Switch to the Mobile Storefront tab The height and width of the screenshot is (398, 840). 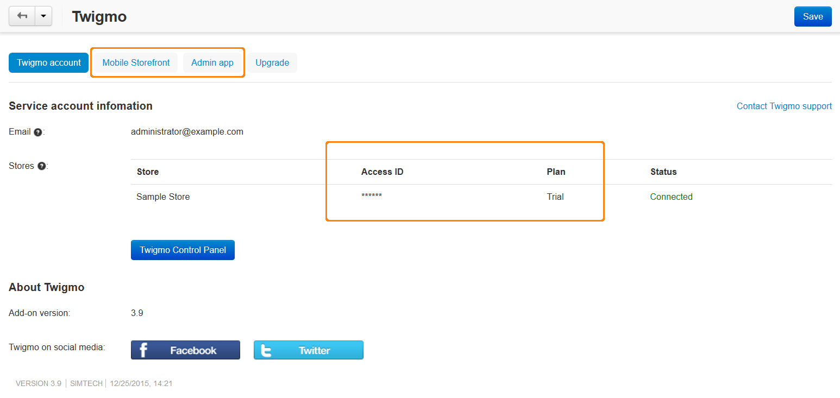[136, 62]
